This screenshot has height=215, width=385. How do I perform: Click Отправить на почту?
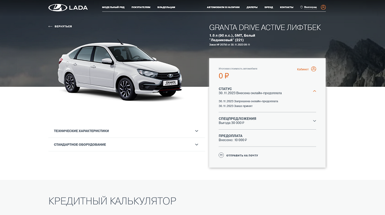tap(242, 156)
